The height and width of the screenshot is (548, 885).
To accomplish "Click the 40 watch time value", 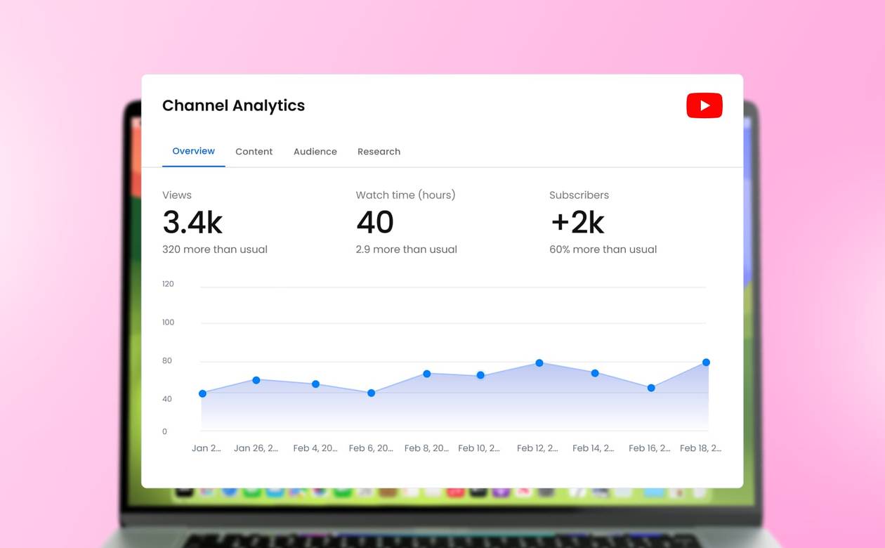I will pyautogui.click(x=375, y=223).
